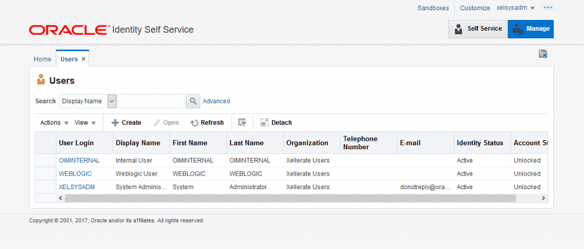Click the Create plus icon

(115, 123)
